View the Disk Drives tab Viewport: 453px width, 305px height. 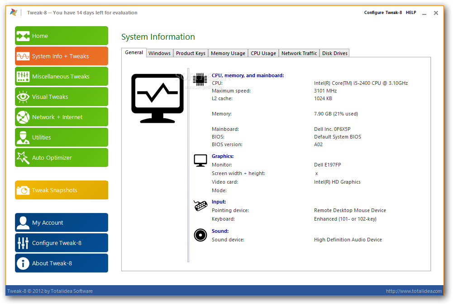[334, 53]
